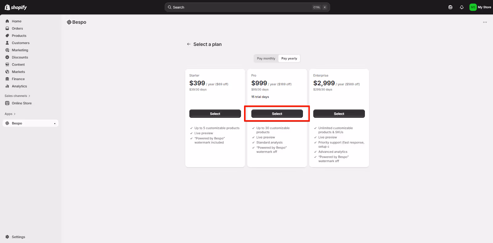Click the CTRL K shortcut badge
Viewport: 493px width, 243px height.
coord(320,7)
